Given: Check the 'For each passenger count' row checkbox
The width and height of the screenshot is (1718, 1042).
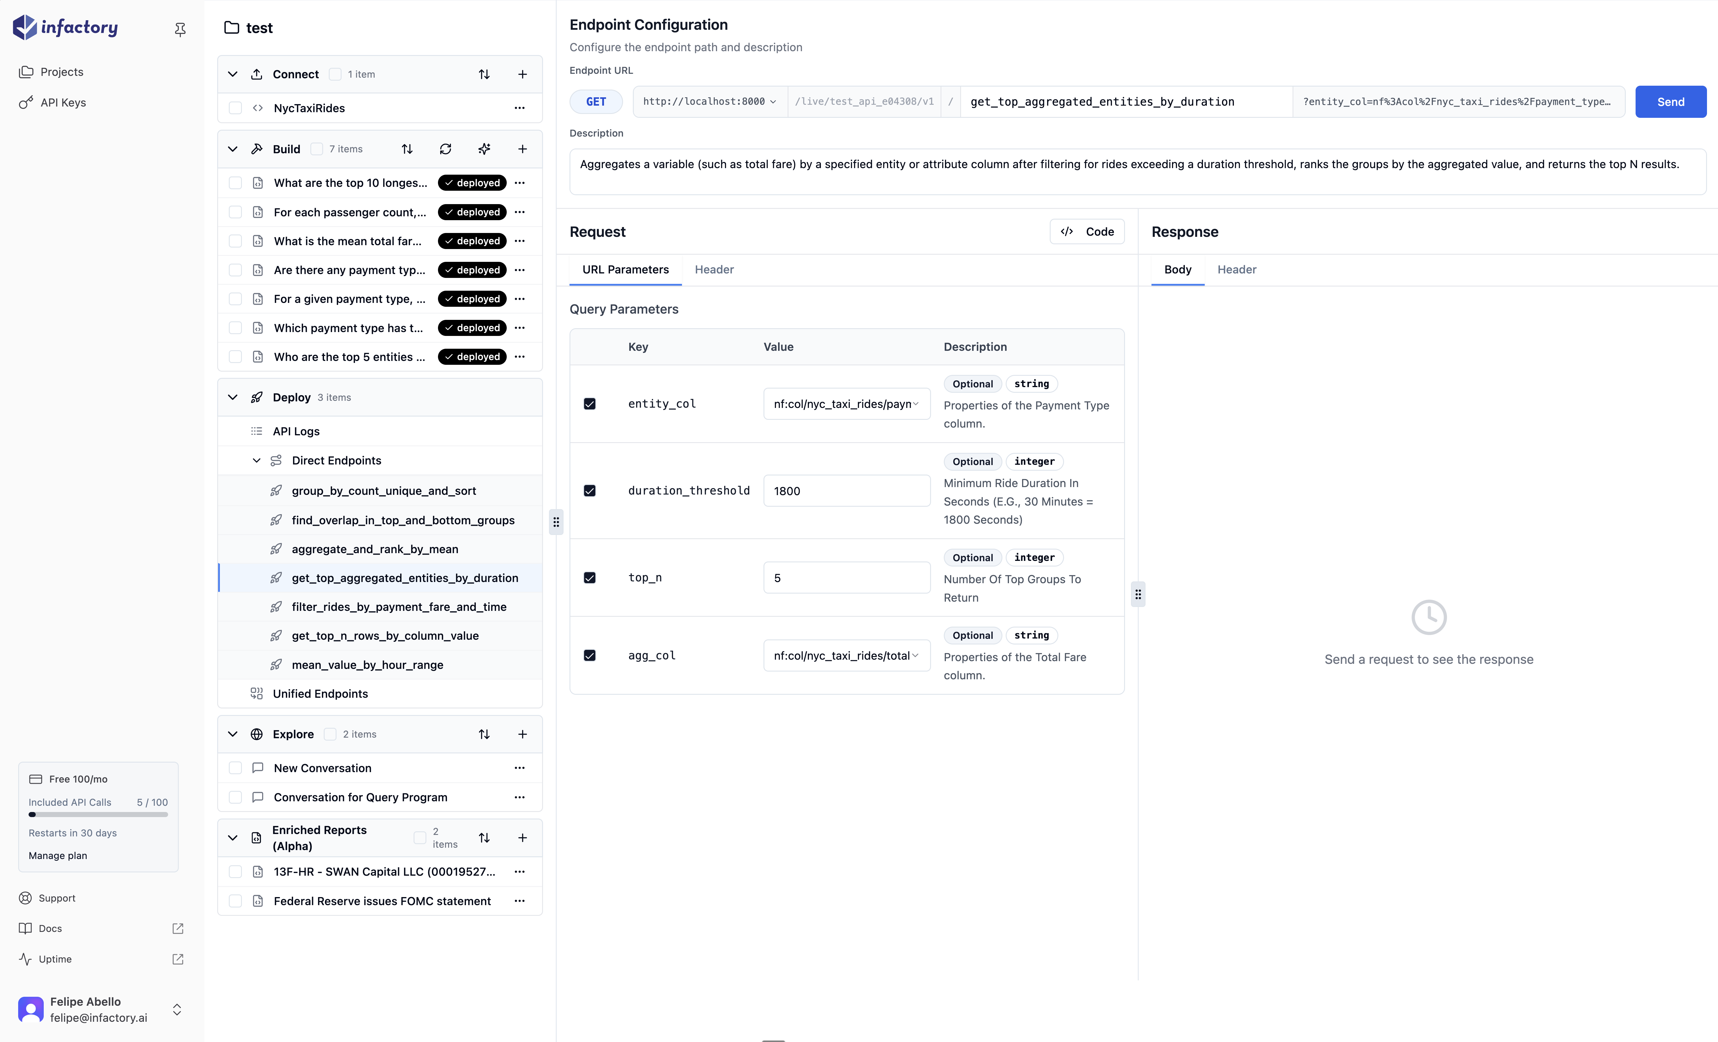Looking at the screenshot, I should pyautogui.click(x=236, y=212).
